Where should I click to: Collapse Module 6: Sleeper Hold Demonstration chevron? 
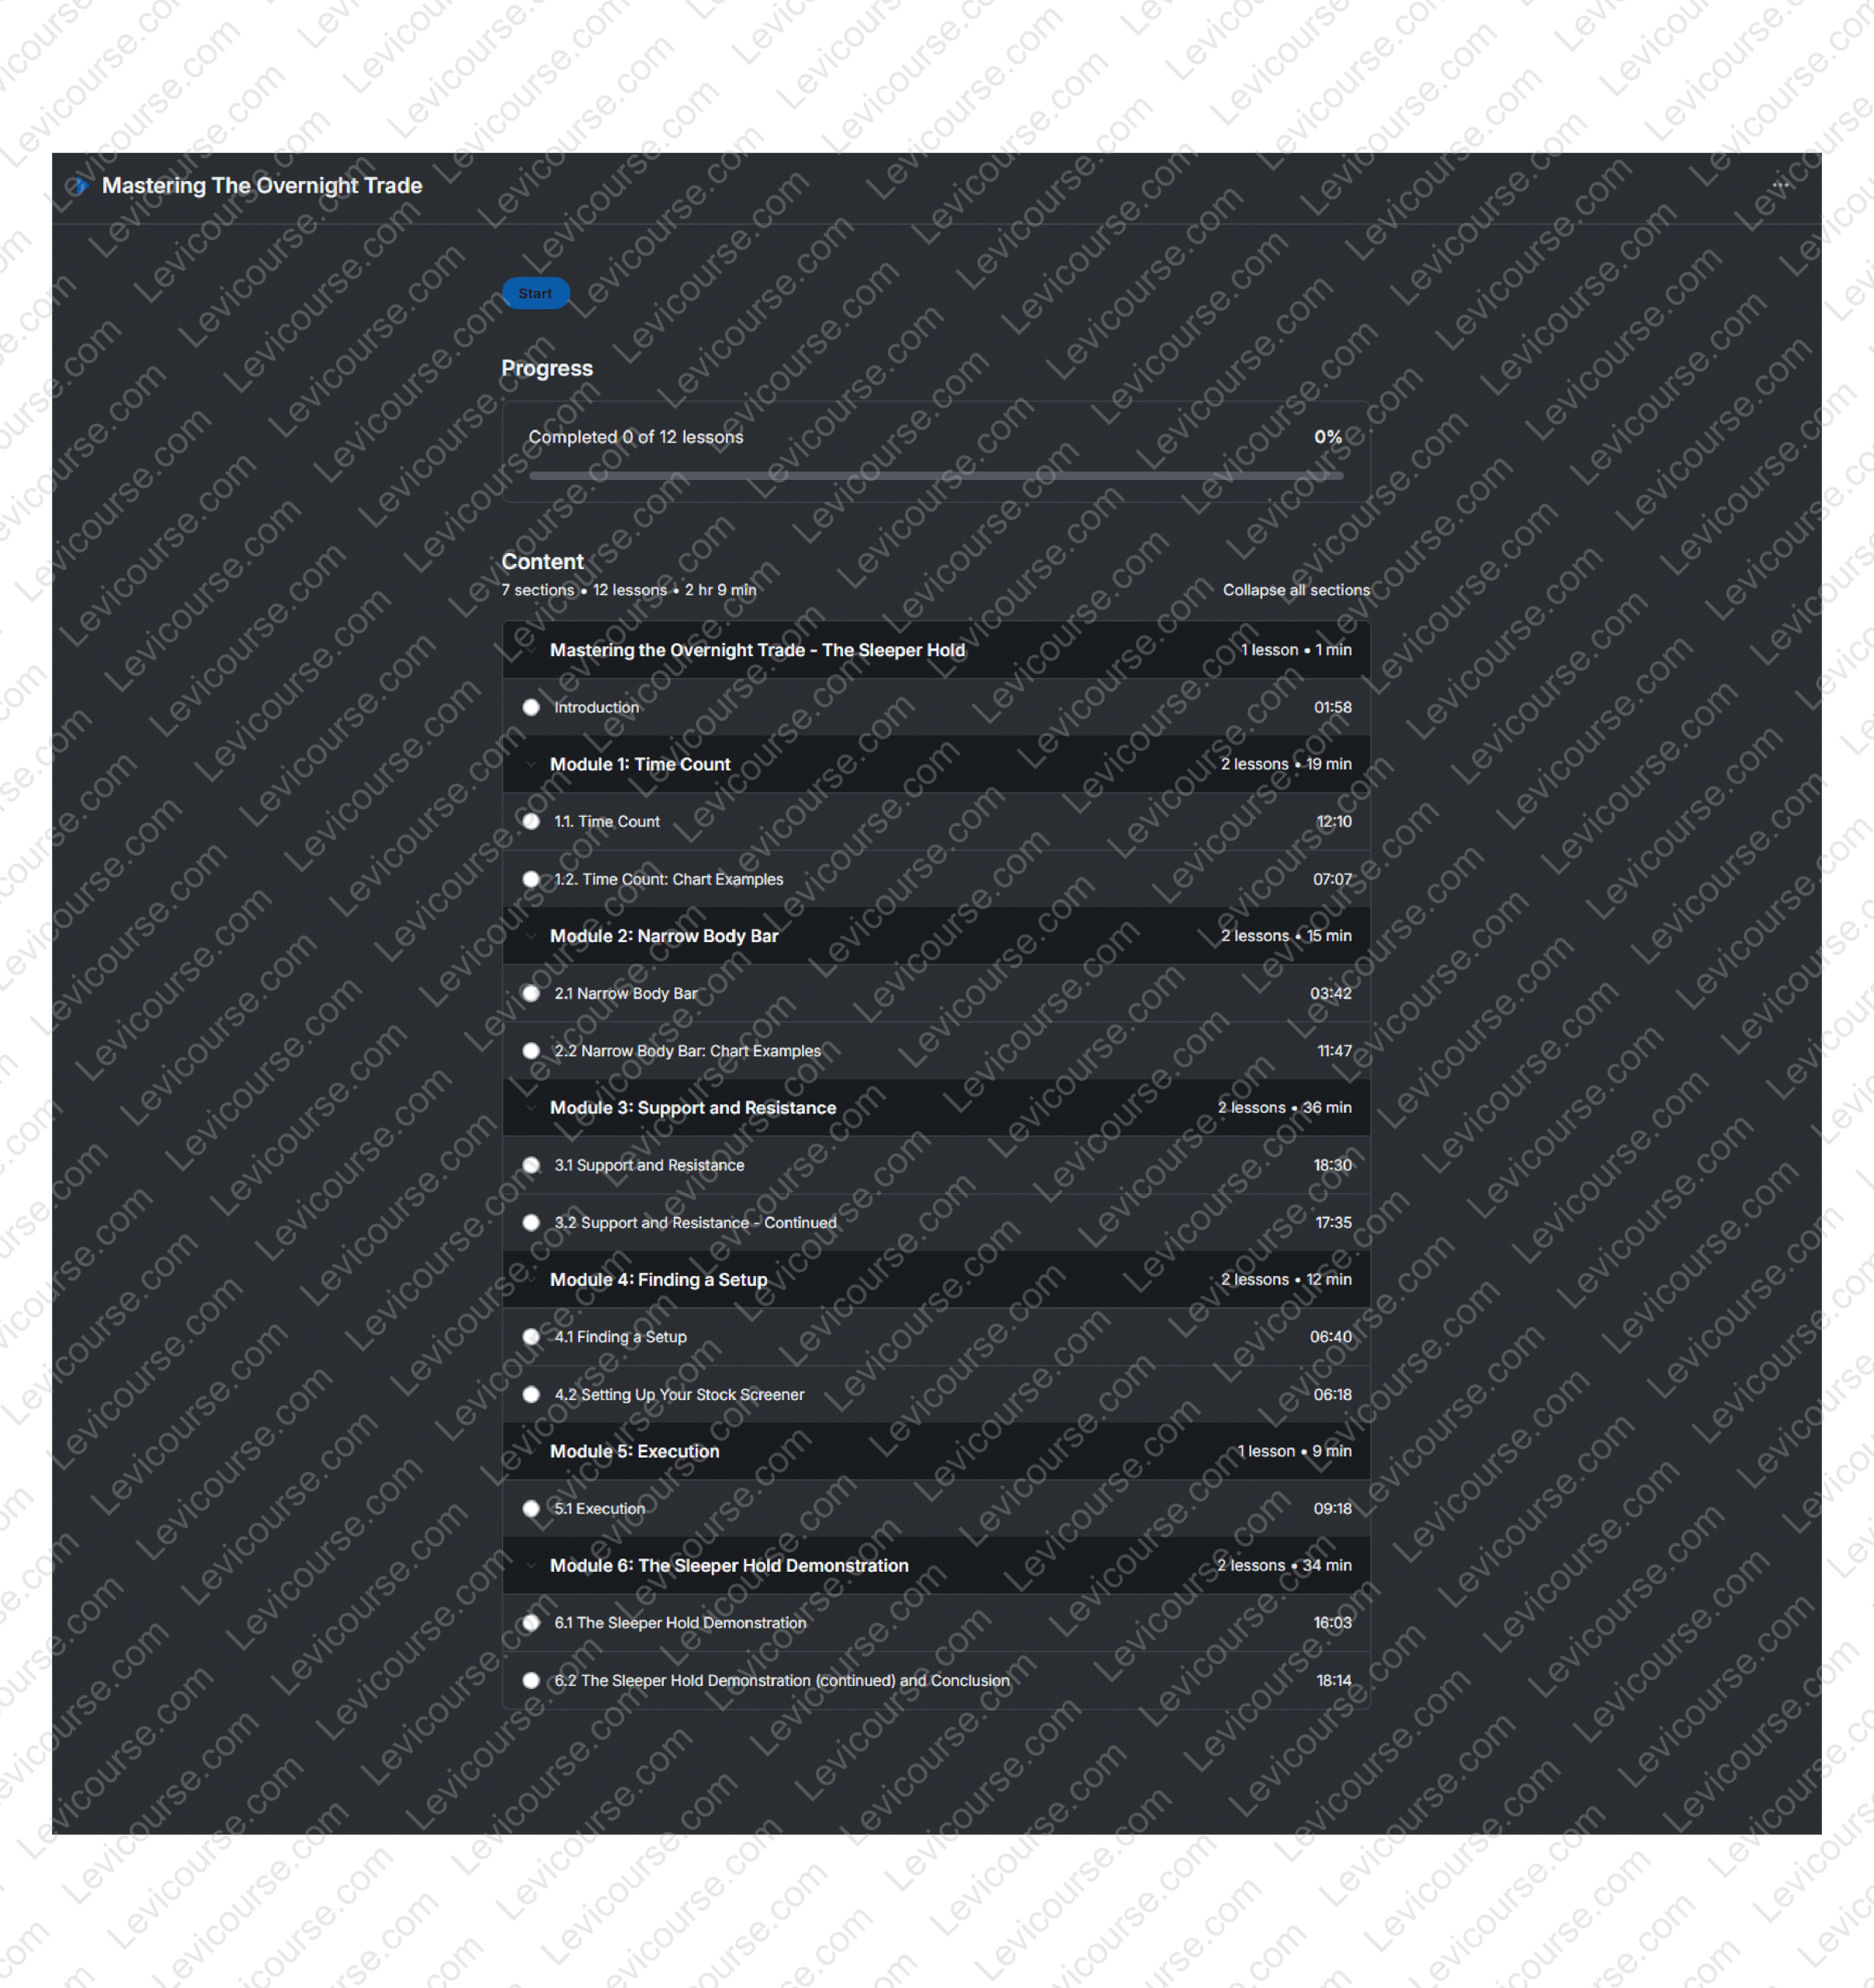[x=529, y=1566]
